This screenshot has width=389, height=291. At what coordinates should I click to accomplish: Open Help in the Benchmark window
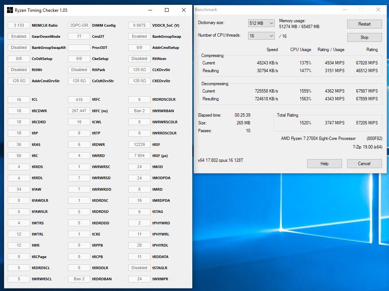coord(324,164)
